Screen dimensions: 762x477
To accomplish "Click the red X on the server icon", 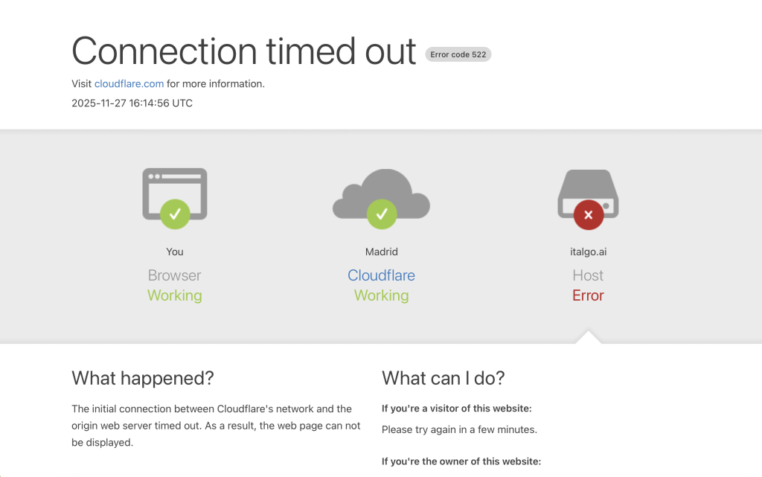I will pos(588,215).
